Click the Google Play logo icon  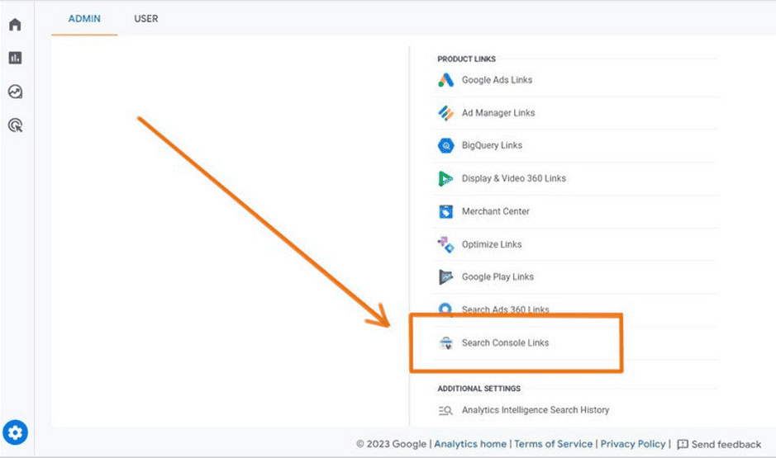[445, 277]
